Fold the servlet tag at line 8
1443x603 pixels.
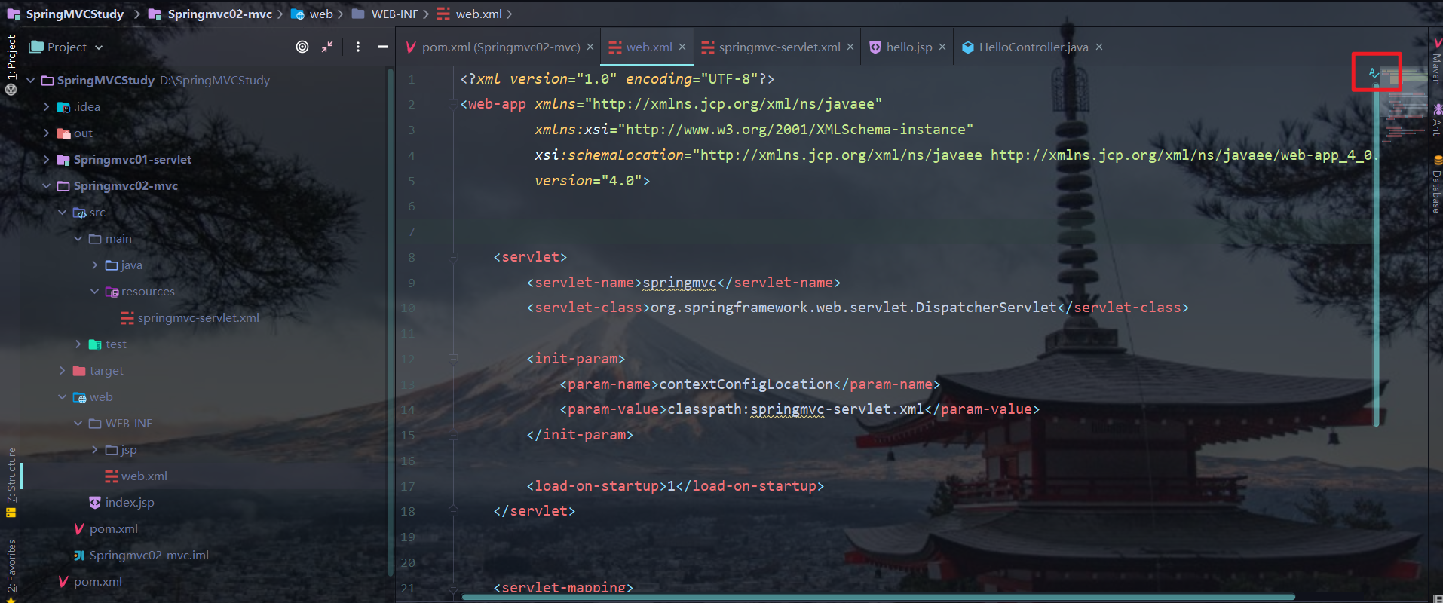coord(453,257)
